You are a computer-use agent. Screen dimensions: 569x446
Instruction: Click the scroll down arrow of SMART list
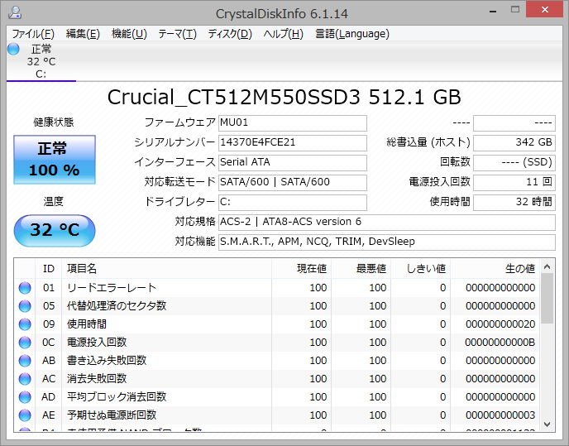coord(547,424)
